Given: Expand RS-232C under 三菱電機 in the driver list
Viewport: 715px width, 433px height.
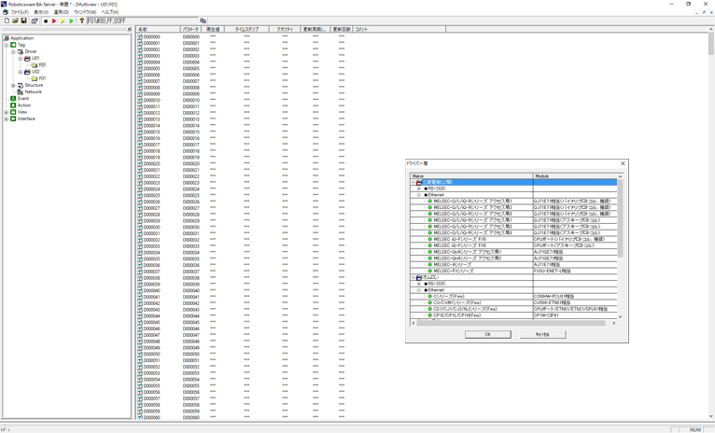Looking at the screenshot, I should click(418, 189).
